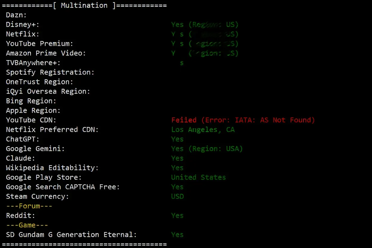Click the Google Search CAPTCHA Free: label
This screenshot has height=248, width=372.
tap(63, 187)
